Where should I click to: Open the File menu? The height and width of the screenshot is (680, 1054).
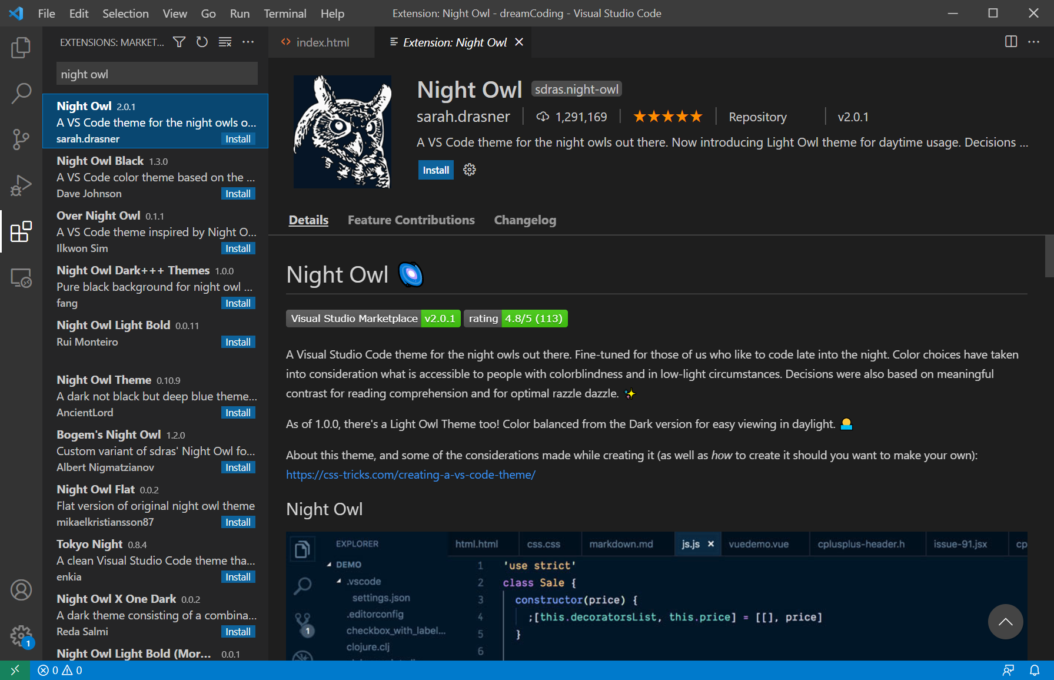click(46, 14)
